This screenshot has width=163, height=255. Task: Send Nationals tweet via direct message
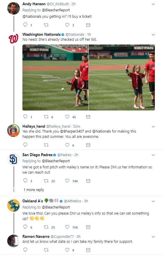(88, 117)
